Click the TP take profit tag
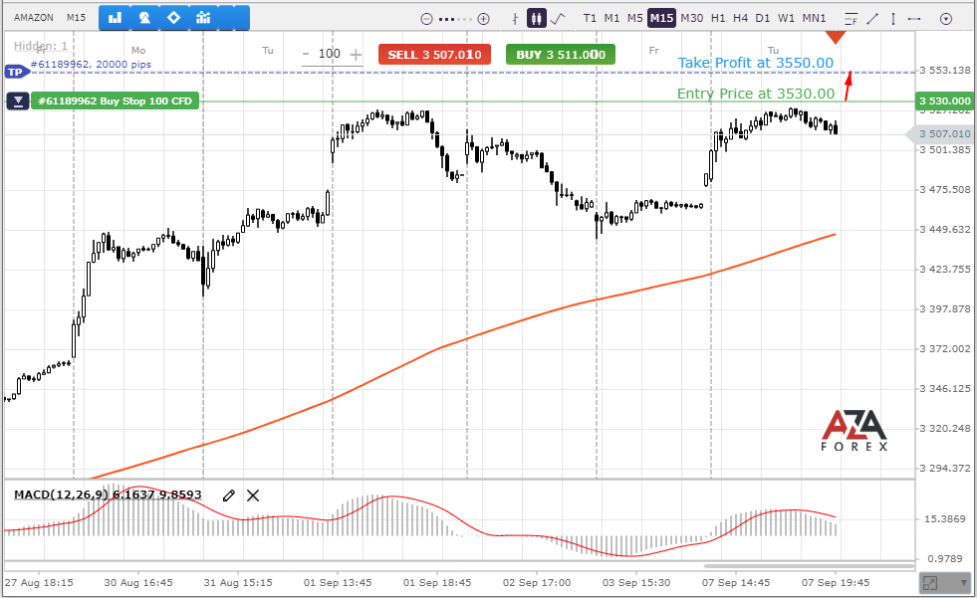 (16, 73)
